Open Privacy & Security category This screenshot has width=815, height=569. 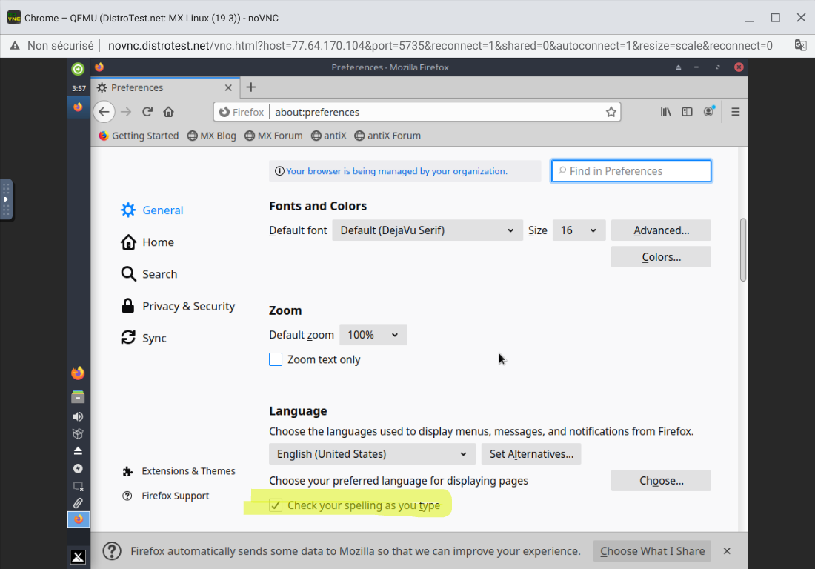click(x=178, y=306)
